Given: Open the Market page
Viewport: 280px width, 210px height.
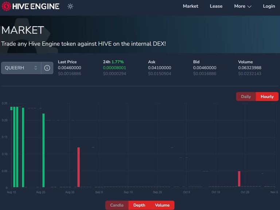Looking at the screenshot, I should [191, 6].
